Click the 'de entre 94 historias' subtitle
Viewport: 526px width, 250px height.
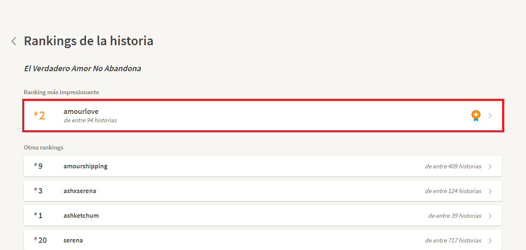pyautogui.click(x=90, y=120)
